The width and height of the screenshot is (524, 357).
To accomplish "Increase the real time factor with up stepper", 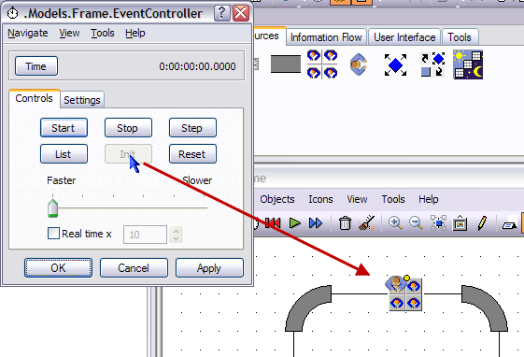I will pyautogui.click(x=176, y=230).
